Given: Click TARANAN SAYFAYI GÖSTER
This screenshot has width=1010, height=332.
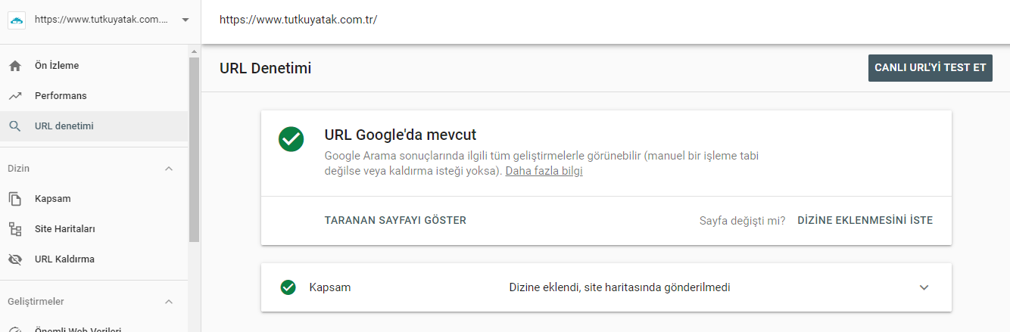Looking at the screenshot, I should (x=395, y=221).
